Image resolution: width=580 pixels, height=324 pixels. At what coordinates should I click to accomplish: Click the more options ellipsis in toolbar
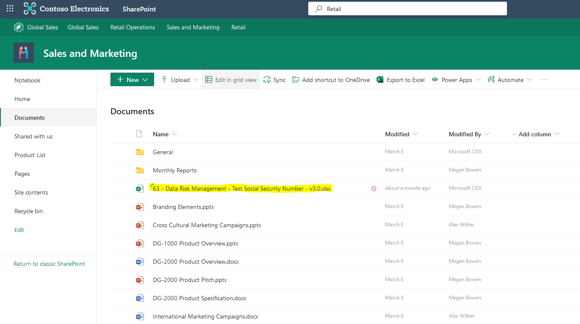click(544, 80)
